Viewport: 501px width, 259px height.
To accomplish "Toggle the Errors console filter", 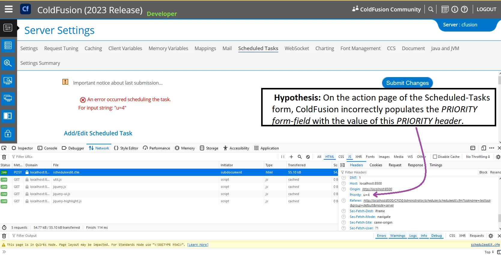I will [x=382, y=236].
